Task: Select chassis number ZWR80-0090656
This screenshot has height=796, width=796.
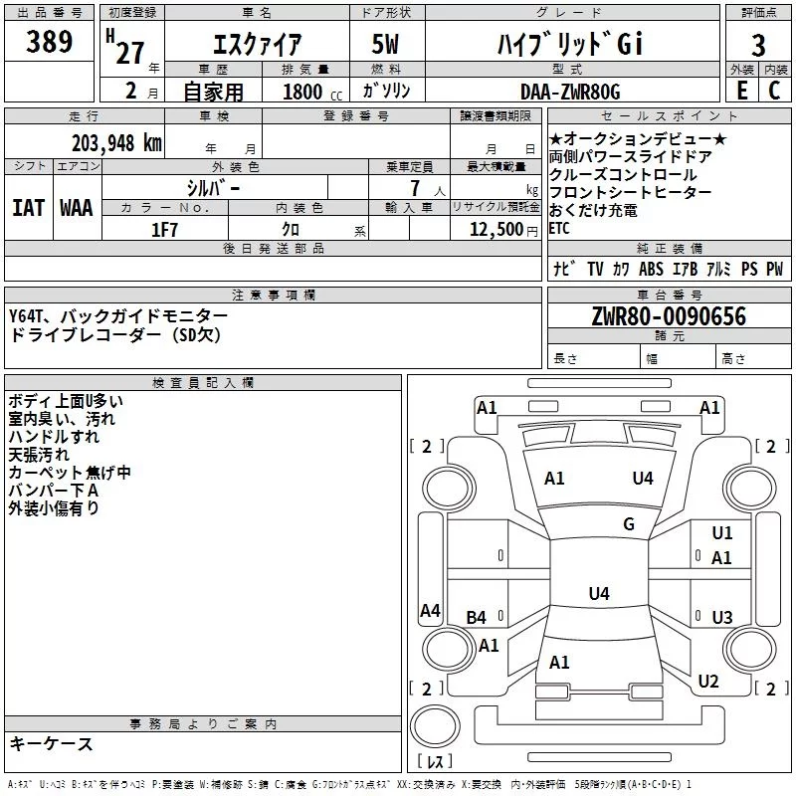Action: [x=669, y=316]
